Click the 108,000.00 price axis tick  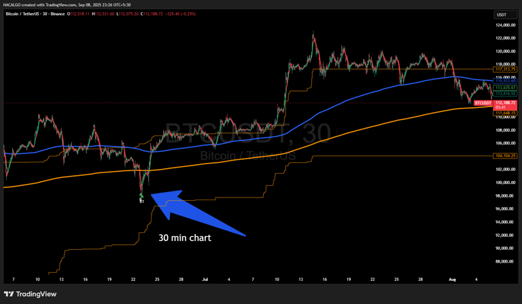click(x=506, y=130)
